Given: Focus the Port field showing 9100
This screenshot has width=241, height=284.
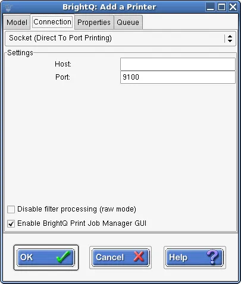Looking at the screenshot, I should 178,77.
